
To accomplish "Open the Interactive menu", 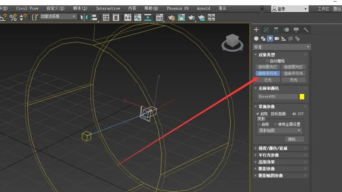I will coord(108,8).
